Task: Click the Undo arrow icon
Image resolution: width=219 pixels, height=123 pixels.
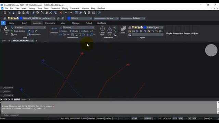Action: pyautogui.click(x=66, y=13)
